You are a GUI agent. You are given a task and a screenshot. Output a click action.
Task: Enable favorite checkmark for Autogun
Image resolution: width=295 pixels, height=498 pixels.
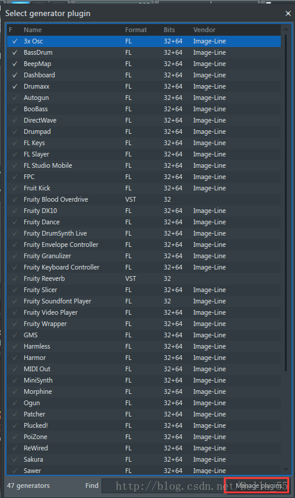(15, 98)
